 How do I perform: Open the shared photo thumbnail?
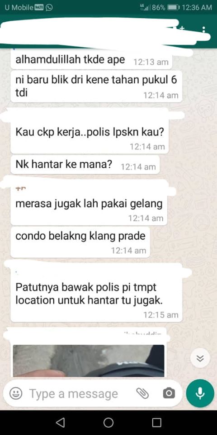coord(89,361)
